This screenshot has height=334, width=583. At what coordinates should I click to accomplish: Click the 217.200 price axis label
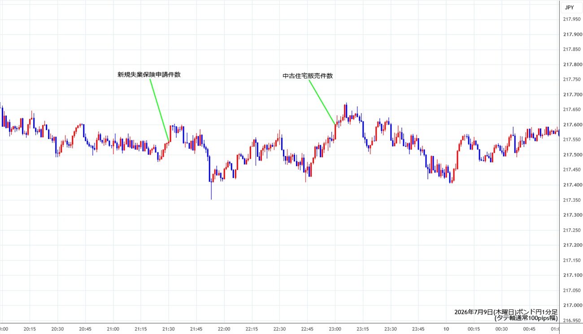pyautogui.click(x=572, y=245)
